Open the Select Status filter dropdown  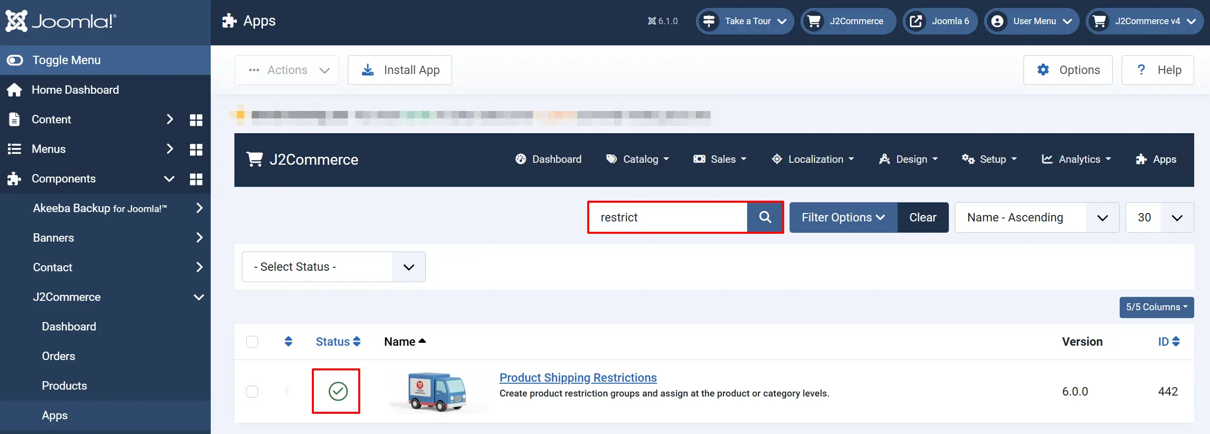[334, 267]
